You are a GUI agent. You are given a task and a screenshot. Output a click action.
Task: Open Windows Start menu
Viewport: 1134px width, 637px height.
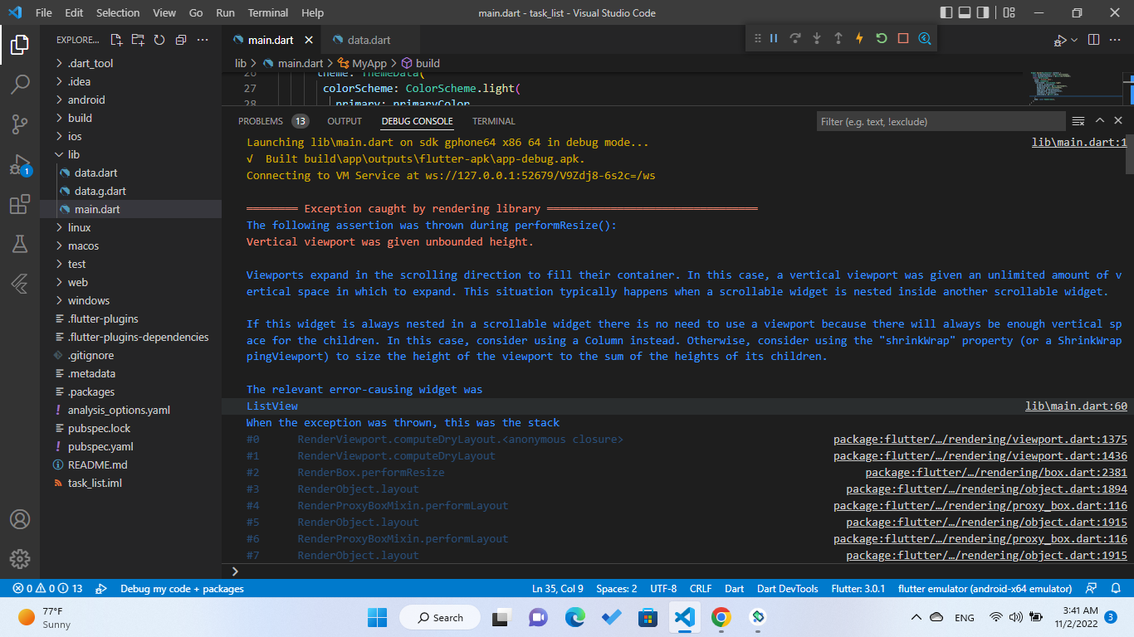click(377, 617)
